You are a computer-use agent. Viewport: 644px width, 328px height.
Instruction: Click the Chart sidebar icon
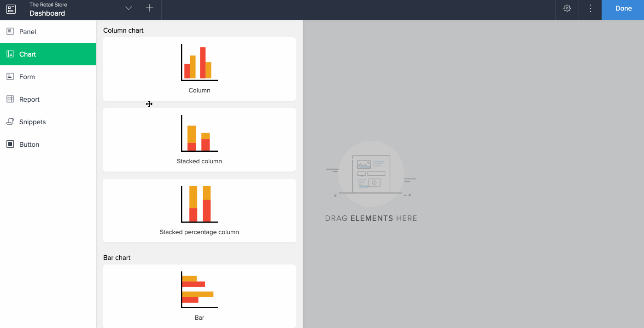10,54
